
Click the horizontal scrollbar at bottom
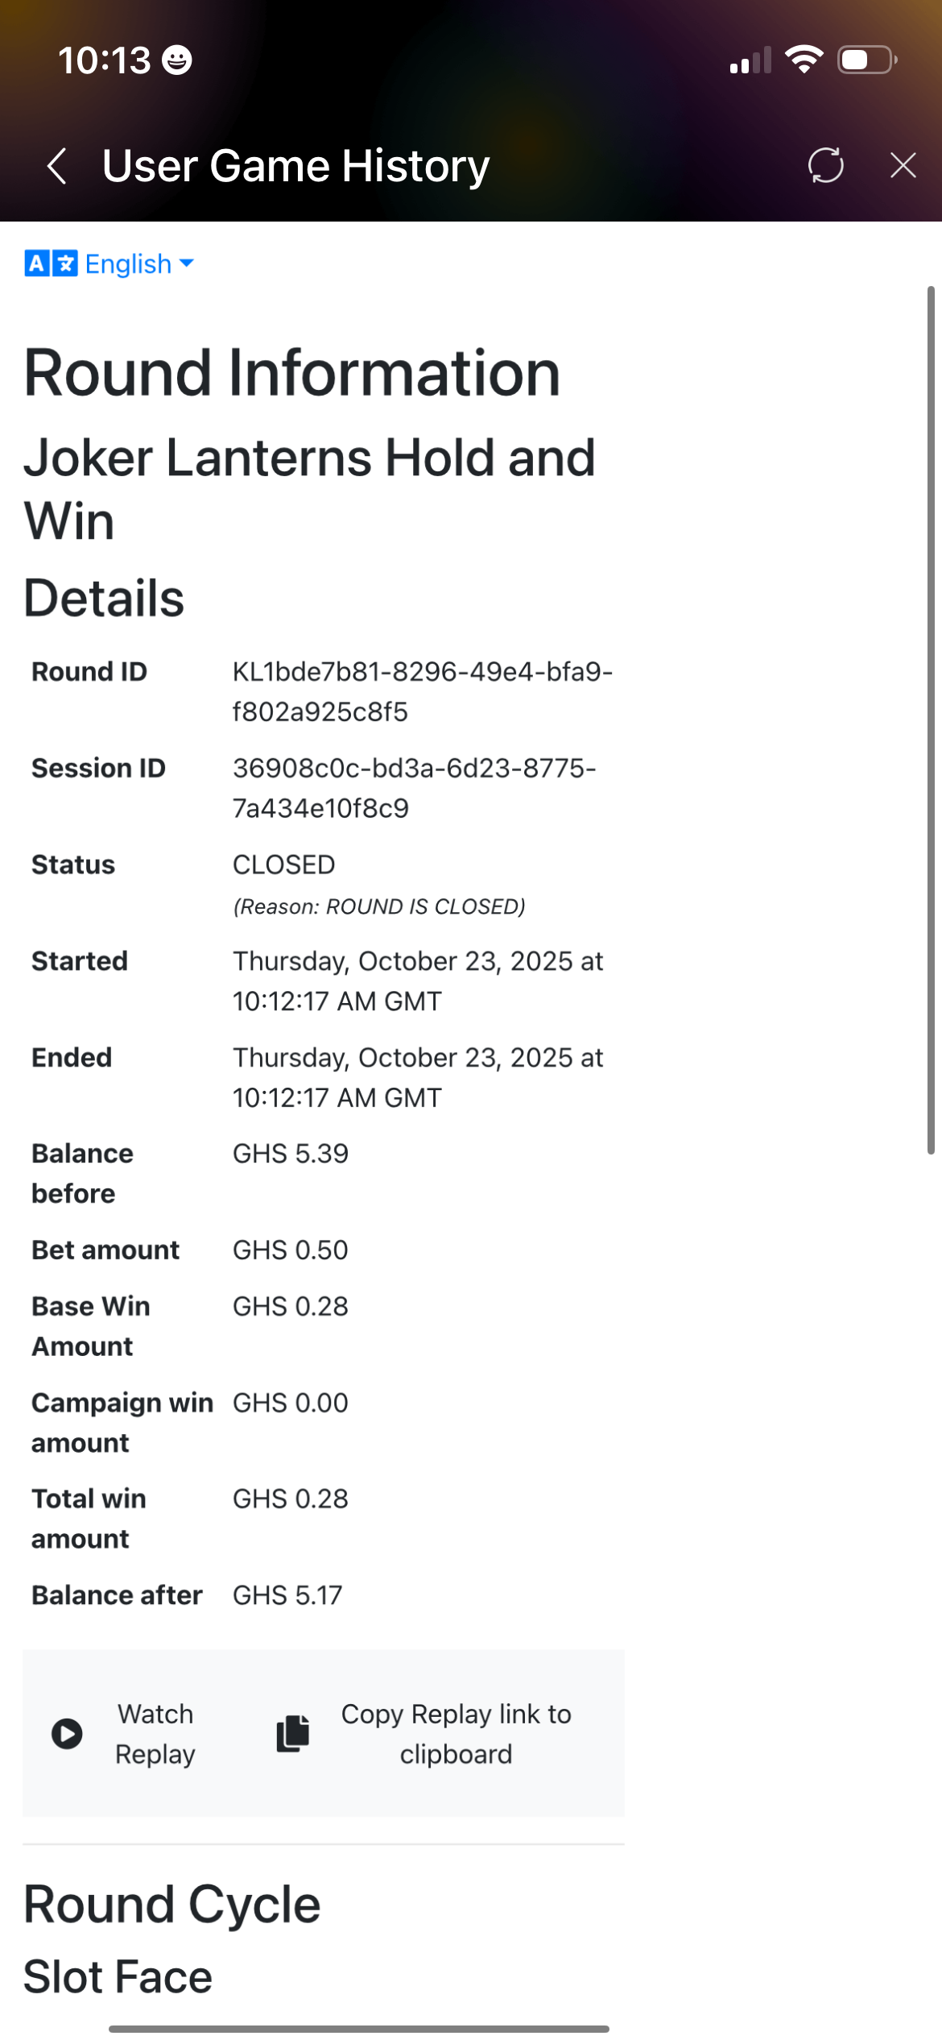tap(358, 2029)
